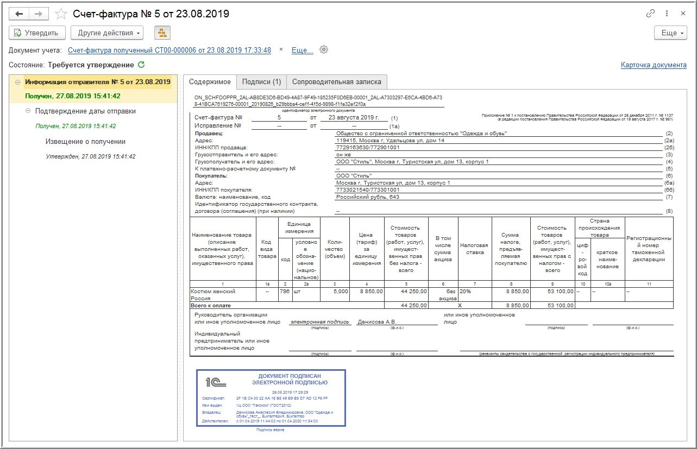Click the ИНН/КПП продавца value 7729163630/772901001

[368, 147]
